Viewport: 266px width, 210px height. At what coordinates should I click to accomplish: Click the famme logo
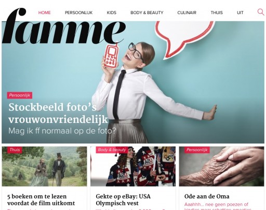pyautogui.click(x=63, y=26)
